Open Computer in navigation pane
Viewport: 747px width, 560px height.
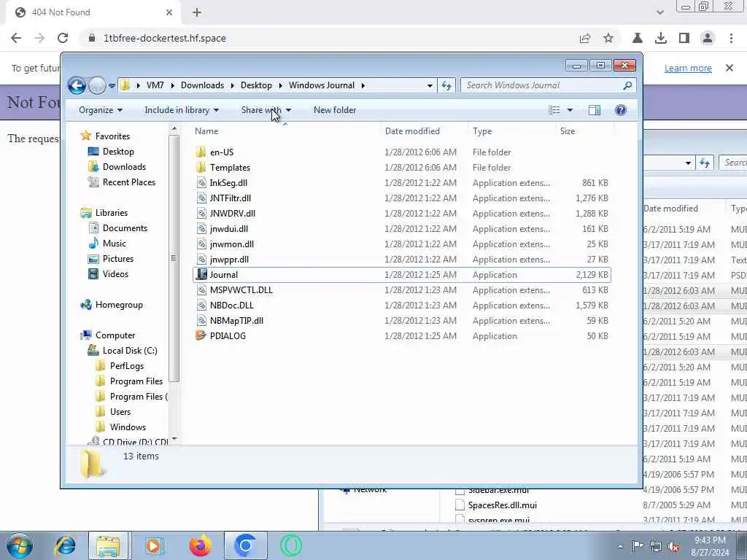click(x=115, y=335)
